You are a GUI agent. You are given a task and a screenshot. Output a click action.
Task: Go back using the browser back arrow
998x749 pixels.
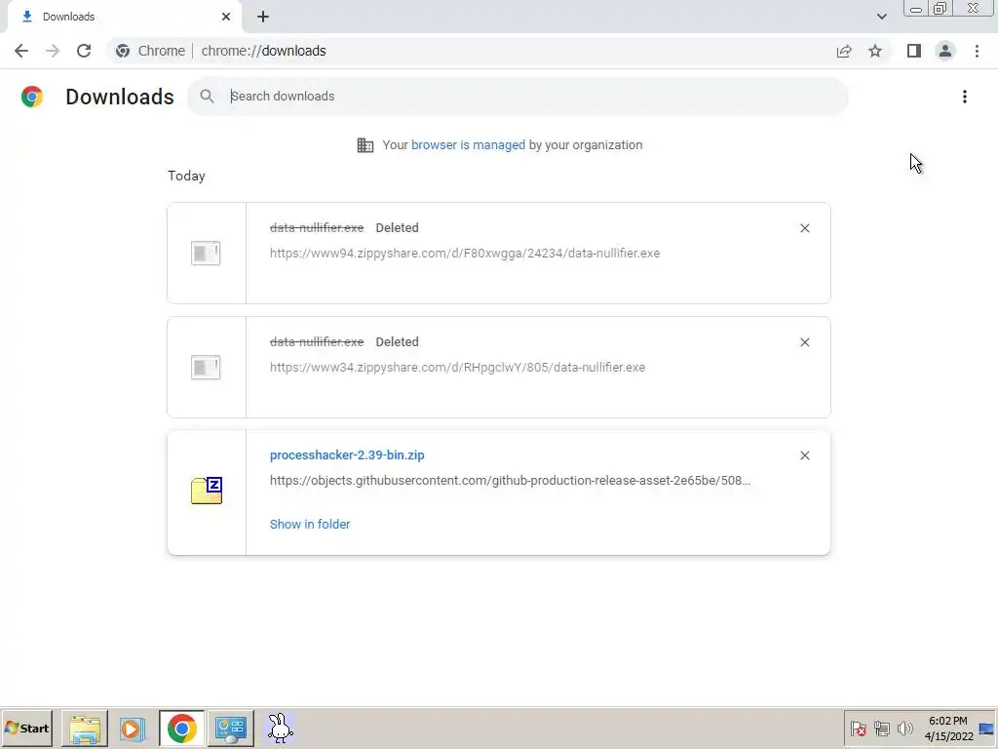pyautogui.click(x=21, y=51)
